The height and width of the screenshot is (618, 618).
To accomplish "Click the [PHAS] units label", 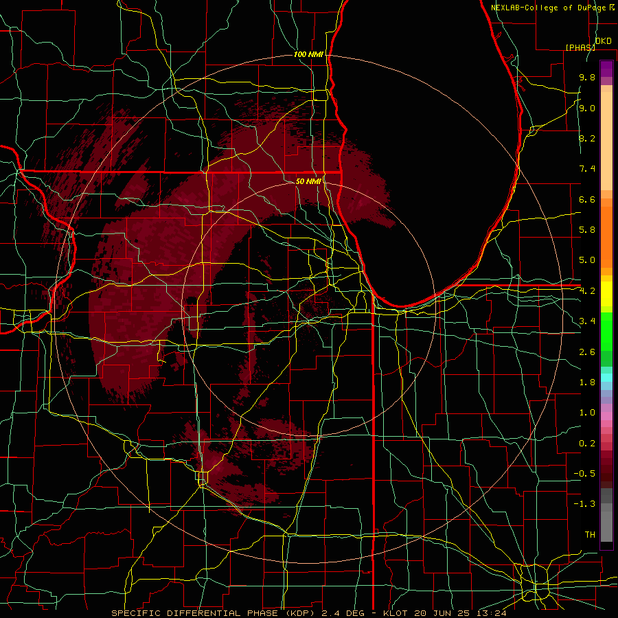I will pyautogui.click(x=580, y=47).
